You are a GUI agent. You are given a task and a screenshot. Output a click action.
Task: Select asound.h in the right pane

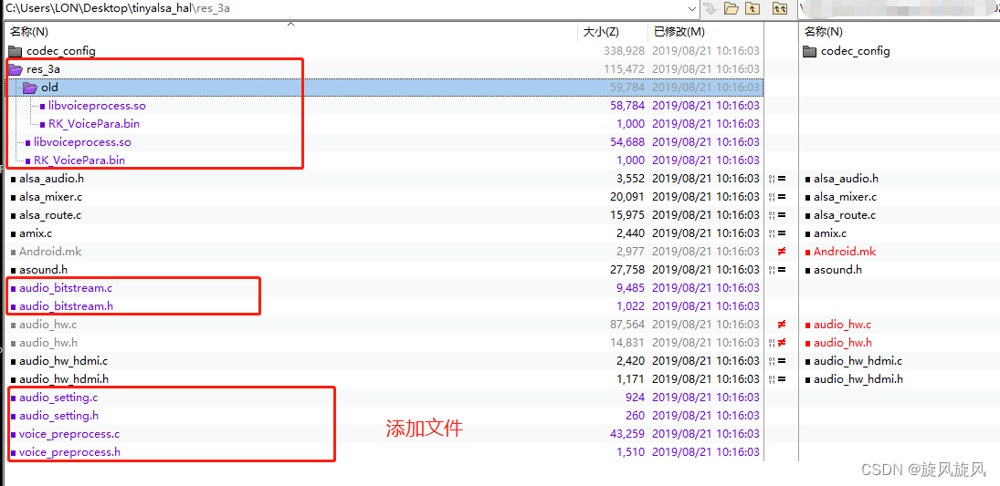837,269
